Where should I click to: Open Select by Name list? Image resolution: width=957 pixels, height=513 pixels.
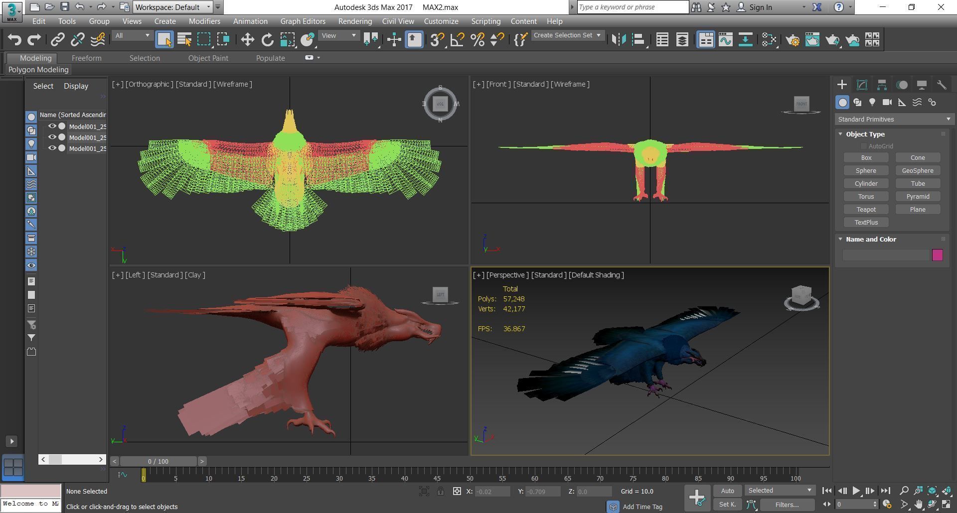click(x=184, y=40)
